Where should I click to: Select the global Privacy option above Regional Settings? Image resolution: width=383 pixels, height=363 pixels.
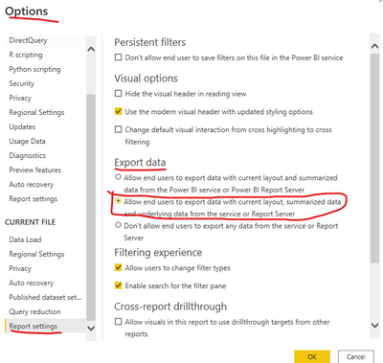click(x=20, y=98)
